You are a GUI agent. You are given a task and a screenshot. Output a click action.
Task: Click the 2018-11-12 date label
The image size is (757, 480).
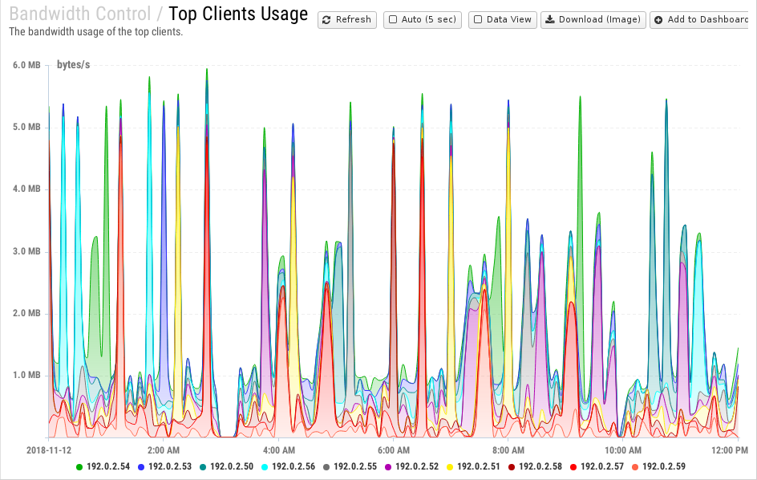tap(49, 450)
